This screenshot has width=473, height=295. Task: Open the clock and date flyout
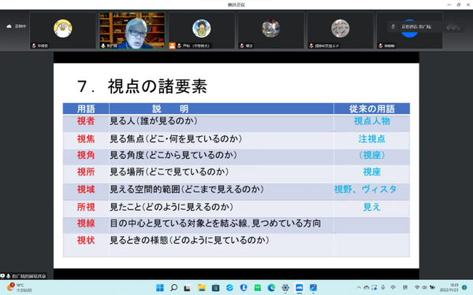tap(449, 287)
